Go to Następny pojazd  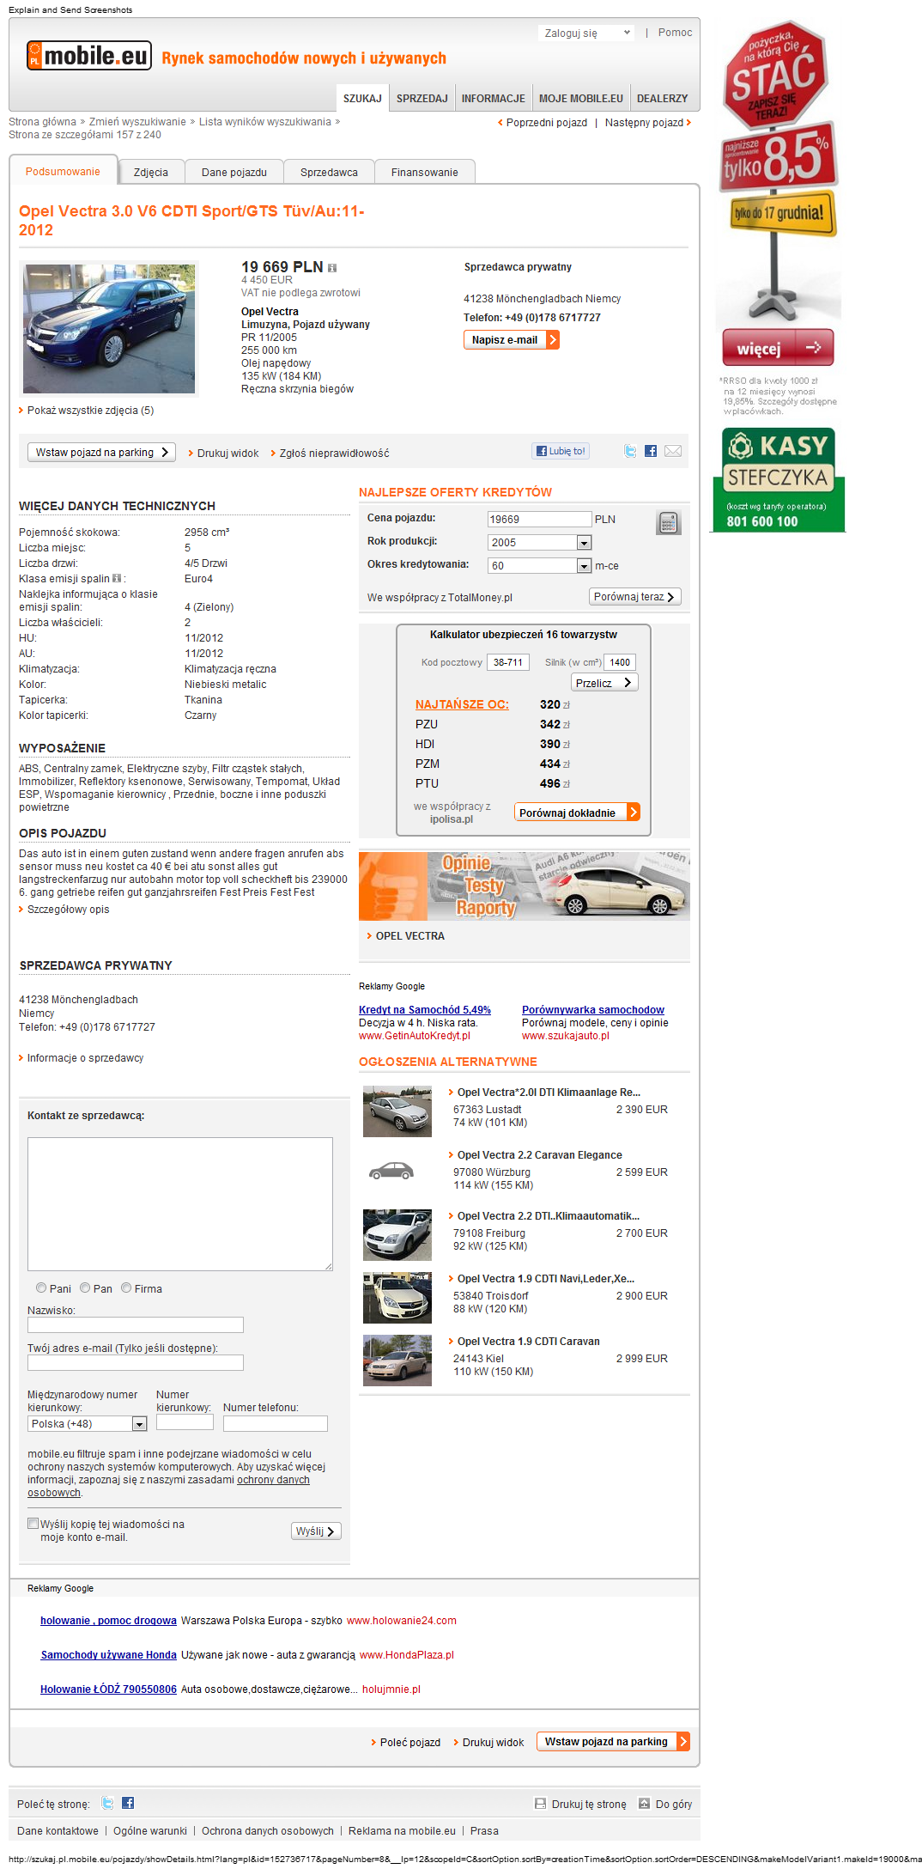648,123
